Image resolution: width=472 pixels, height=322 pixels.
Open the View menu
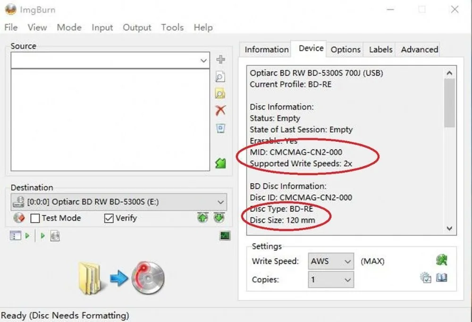[x=37, y=27]
